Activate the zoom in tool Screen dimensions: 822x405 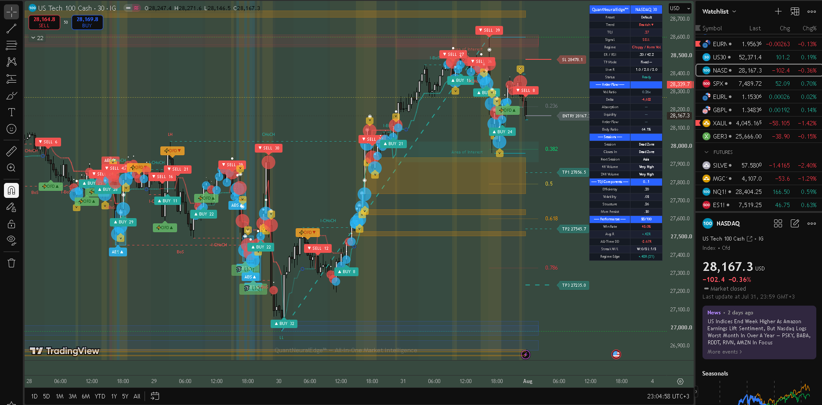coord(11,168)
